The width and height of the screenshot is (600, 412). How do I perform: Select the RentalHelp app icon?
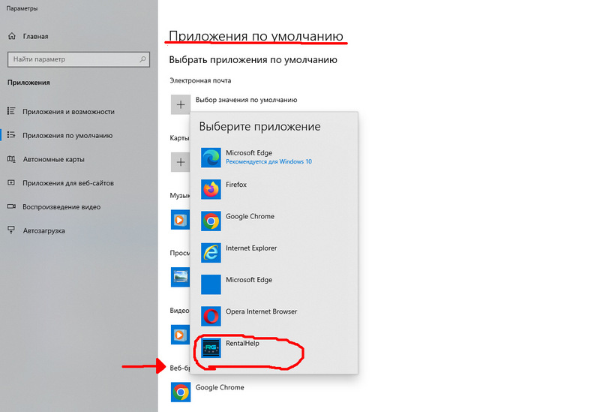point(211,347)
